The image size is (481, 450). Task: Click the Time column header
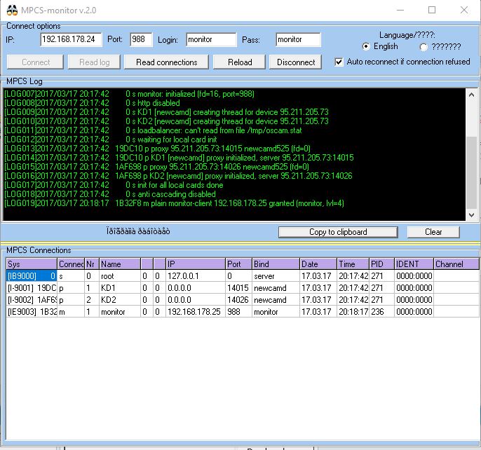point(353,264)
